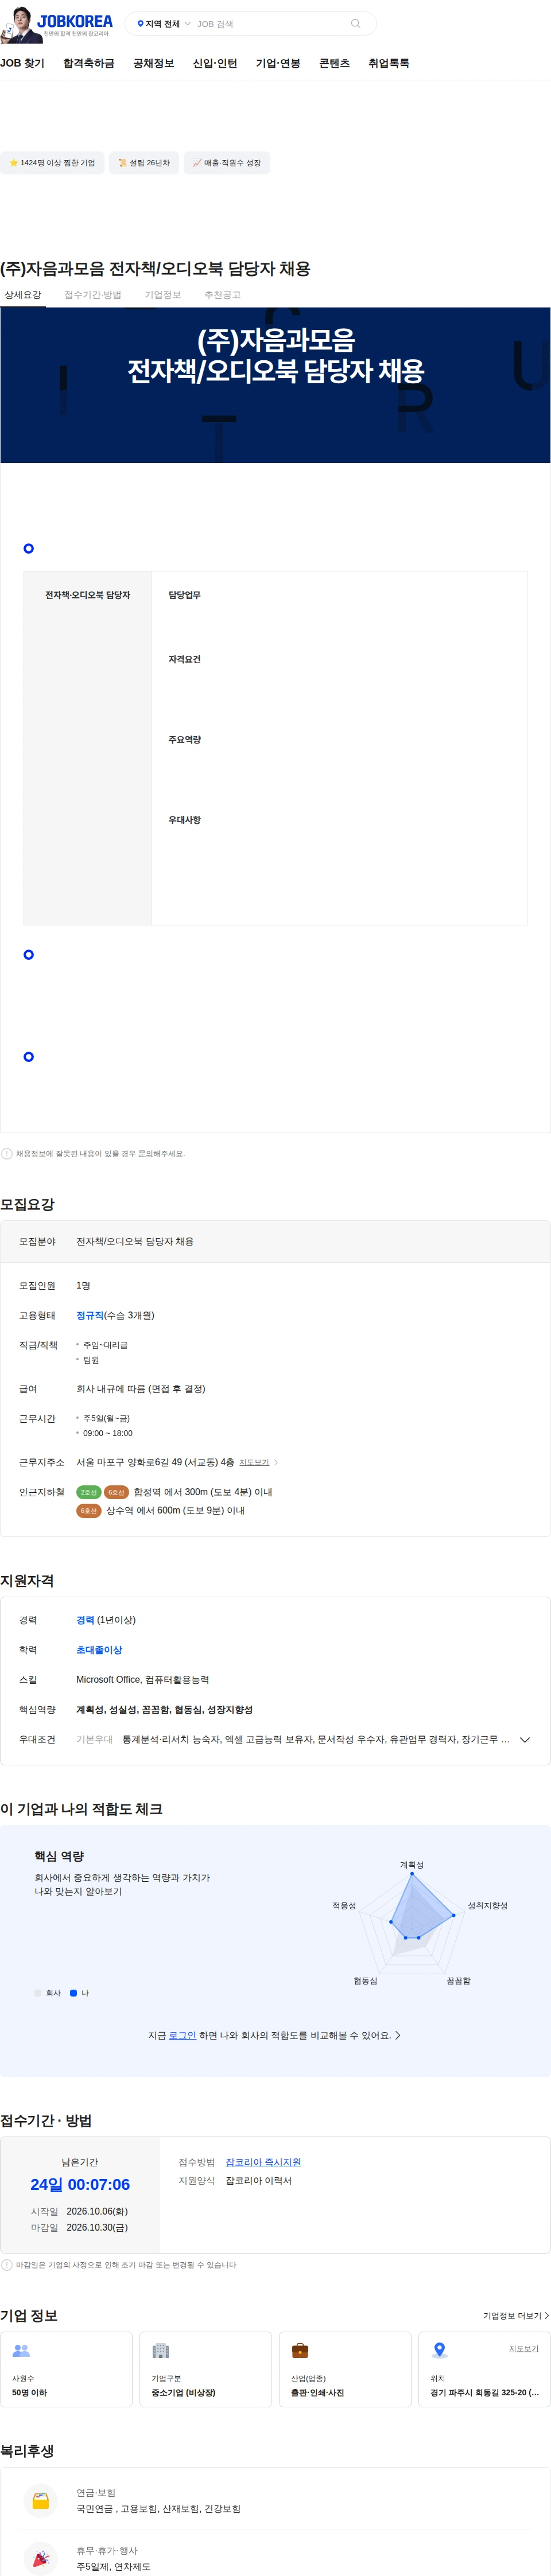Click the 산업(업종) briefcase icon
551x2576 pixels.
300,2351
